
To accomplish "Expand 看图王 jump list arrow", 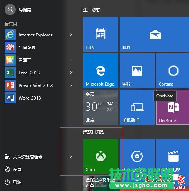I will pyautogui.click(x=71, y=60).
